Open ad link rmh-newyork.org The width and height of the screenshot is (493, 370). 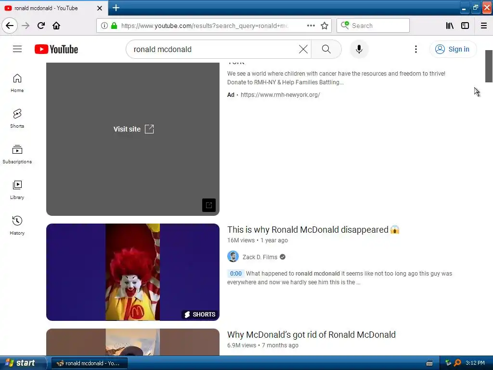tap(280, 95)
